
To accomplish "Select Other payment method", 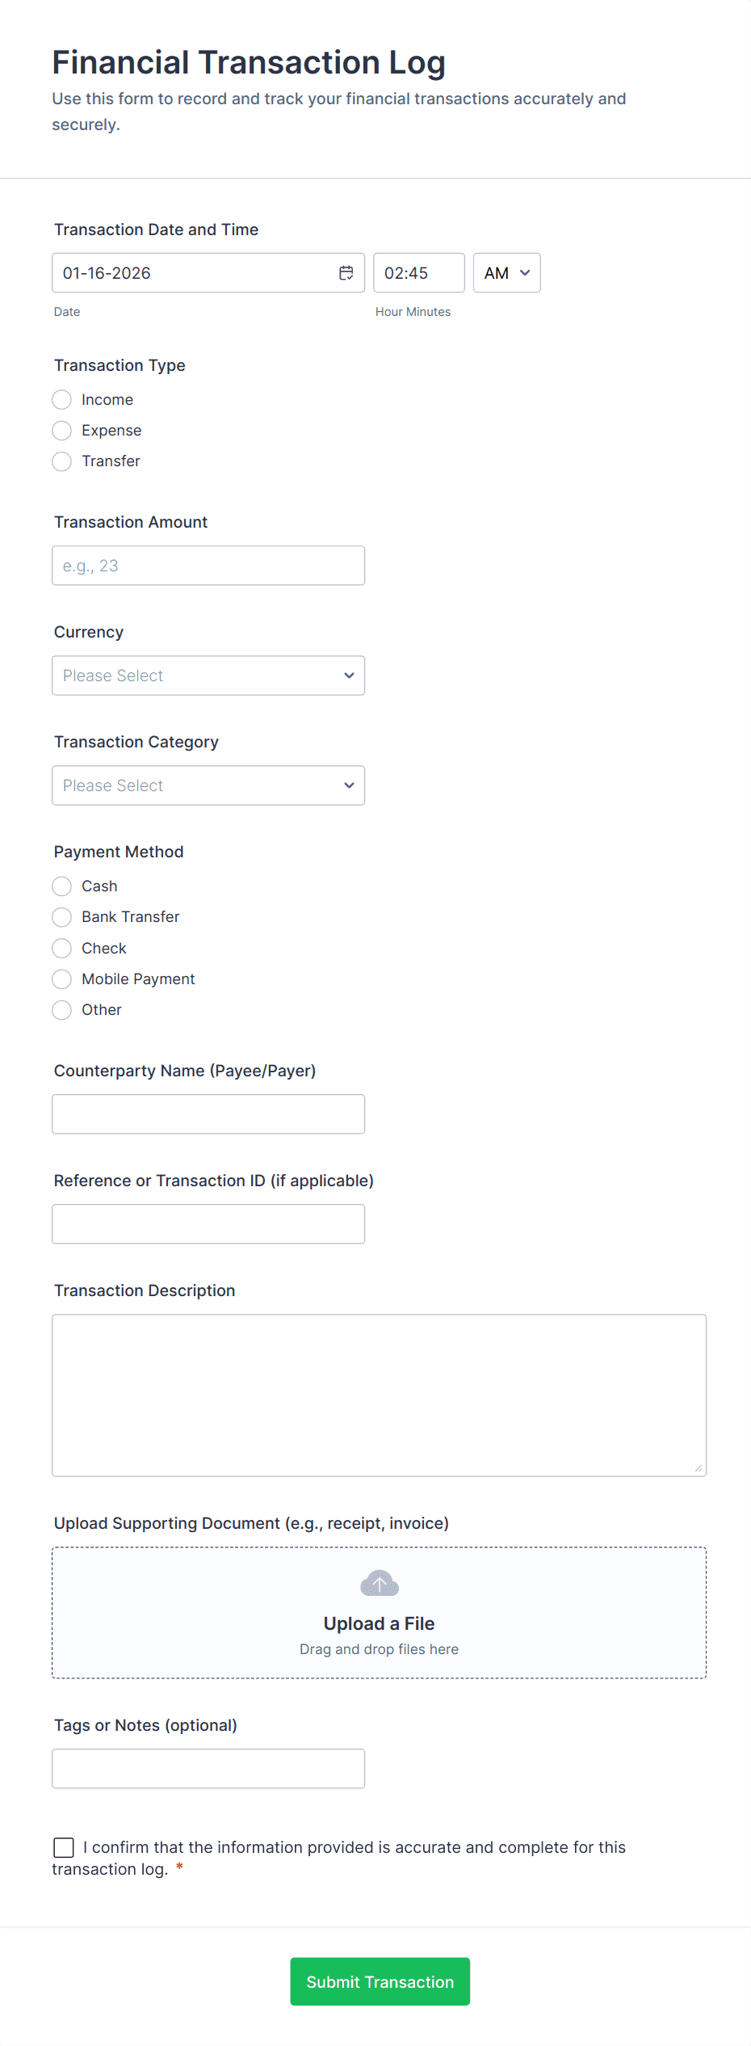I will (61, 1009).
